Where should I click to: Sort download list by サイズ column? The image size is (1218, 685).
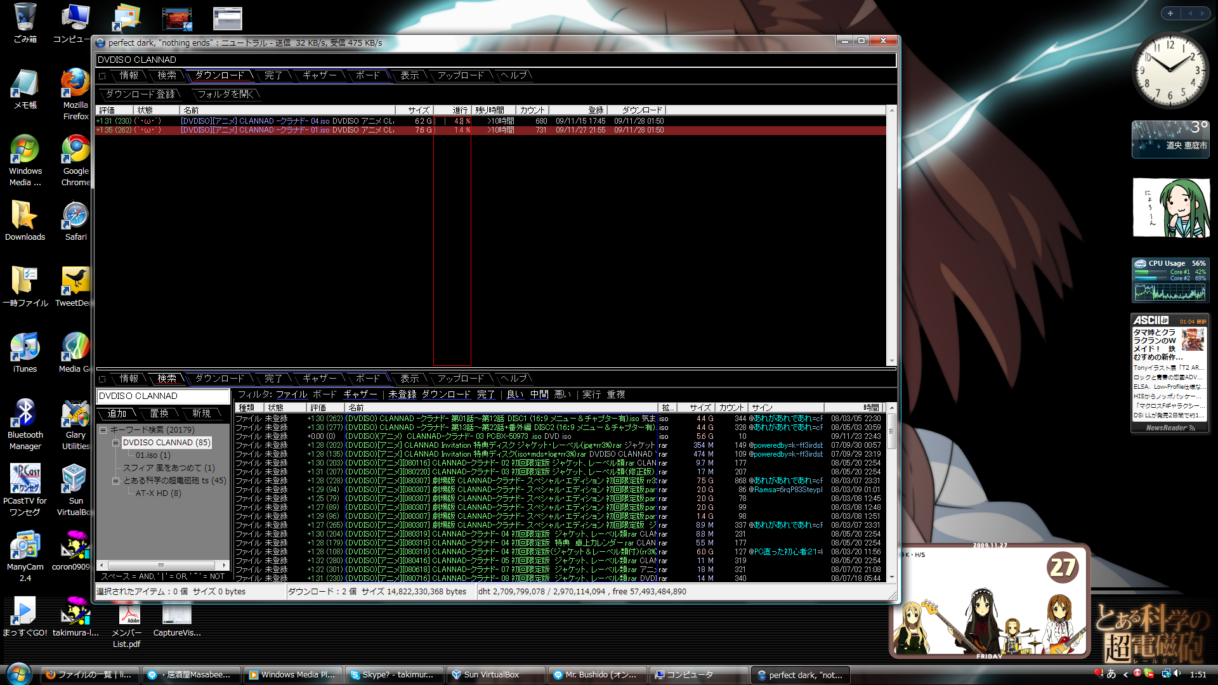click(414, 110)
